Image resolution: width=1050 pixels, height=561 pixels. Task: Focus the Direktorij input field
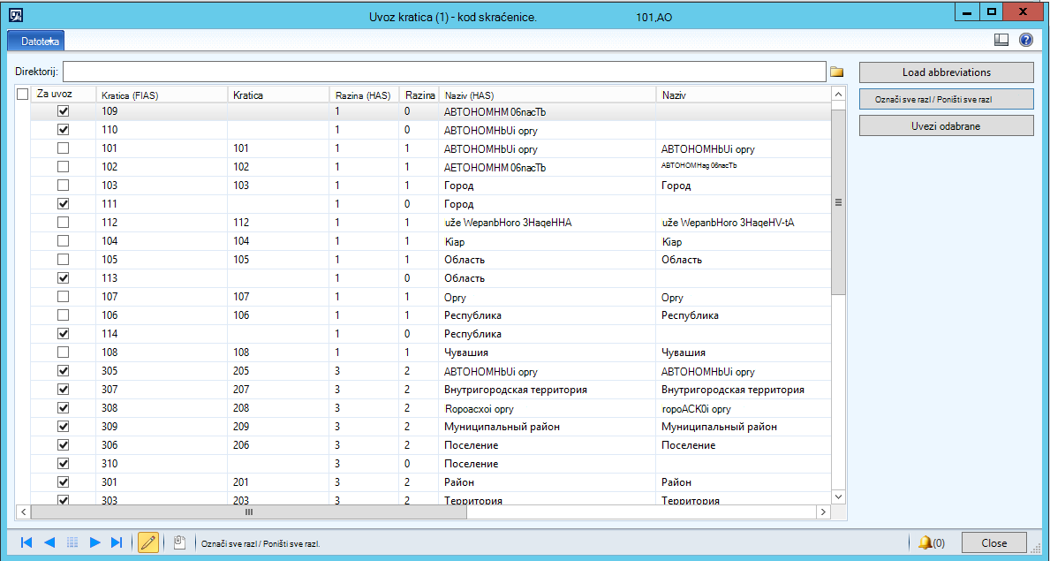tap(445, 71)
